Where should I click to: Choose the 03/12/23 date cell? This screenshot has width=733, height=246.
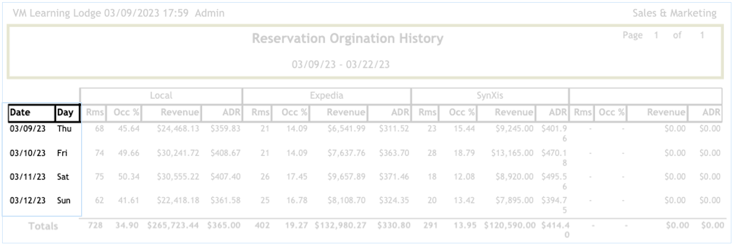pyautogui.click(x=28, y=201)
